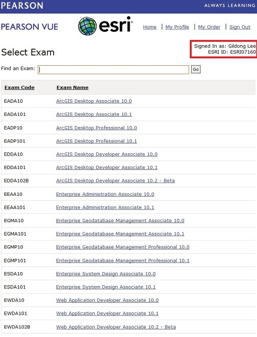The height and width of the screenshot is (337, 257).
Task: Click exam code EEAA10 text
Action: 13,194
